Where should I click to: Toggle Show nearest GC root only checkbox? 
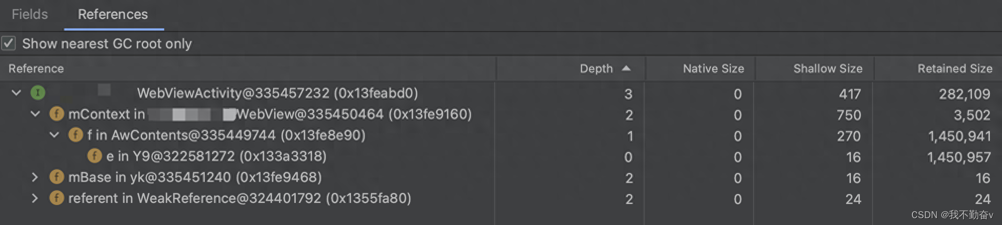[8, 43]
